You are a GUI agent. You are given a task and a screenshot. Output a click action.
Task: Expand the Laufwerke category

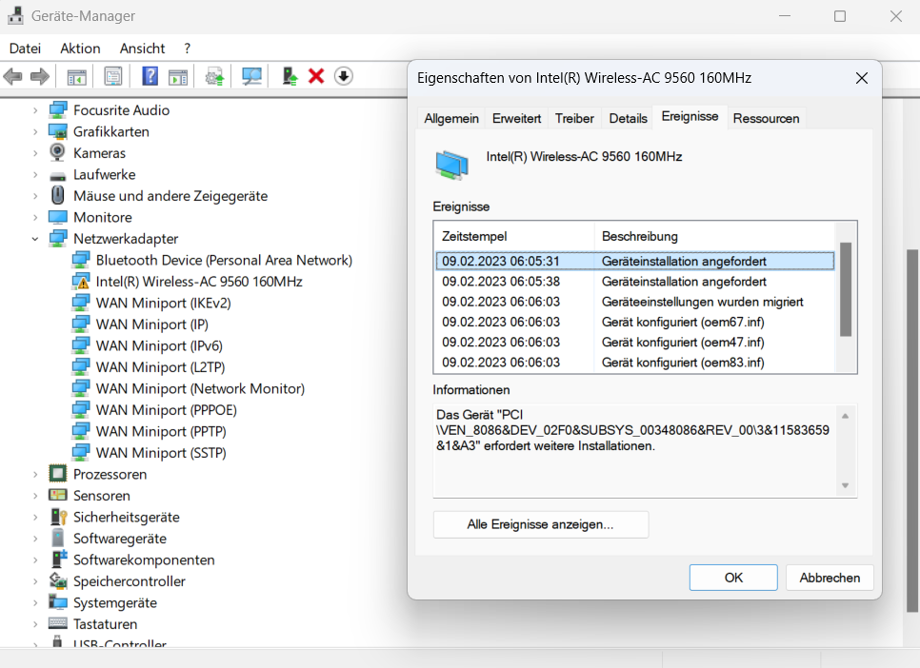pos(35,175)
